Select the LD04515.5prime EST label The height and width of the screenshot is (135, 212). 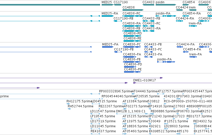[104, 101]
